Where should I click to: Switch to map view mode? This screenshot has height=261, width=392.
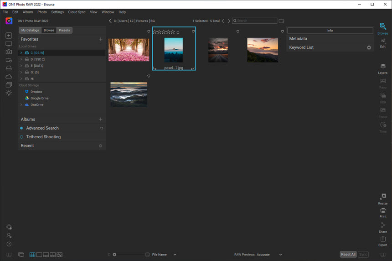[60, 255]
